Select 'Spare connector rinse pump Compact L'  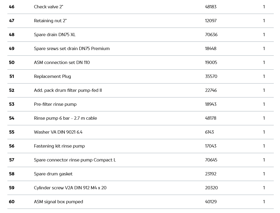pos(75,160)
